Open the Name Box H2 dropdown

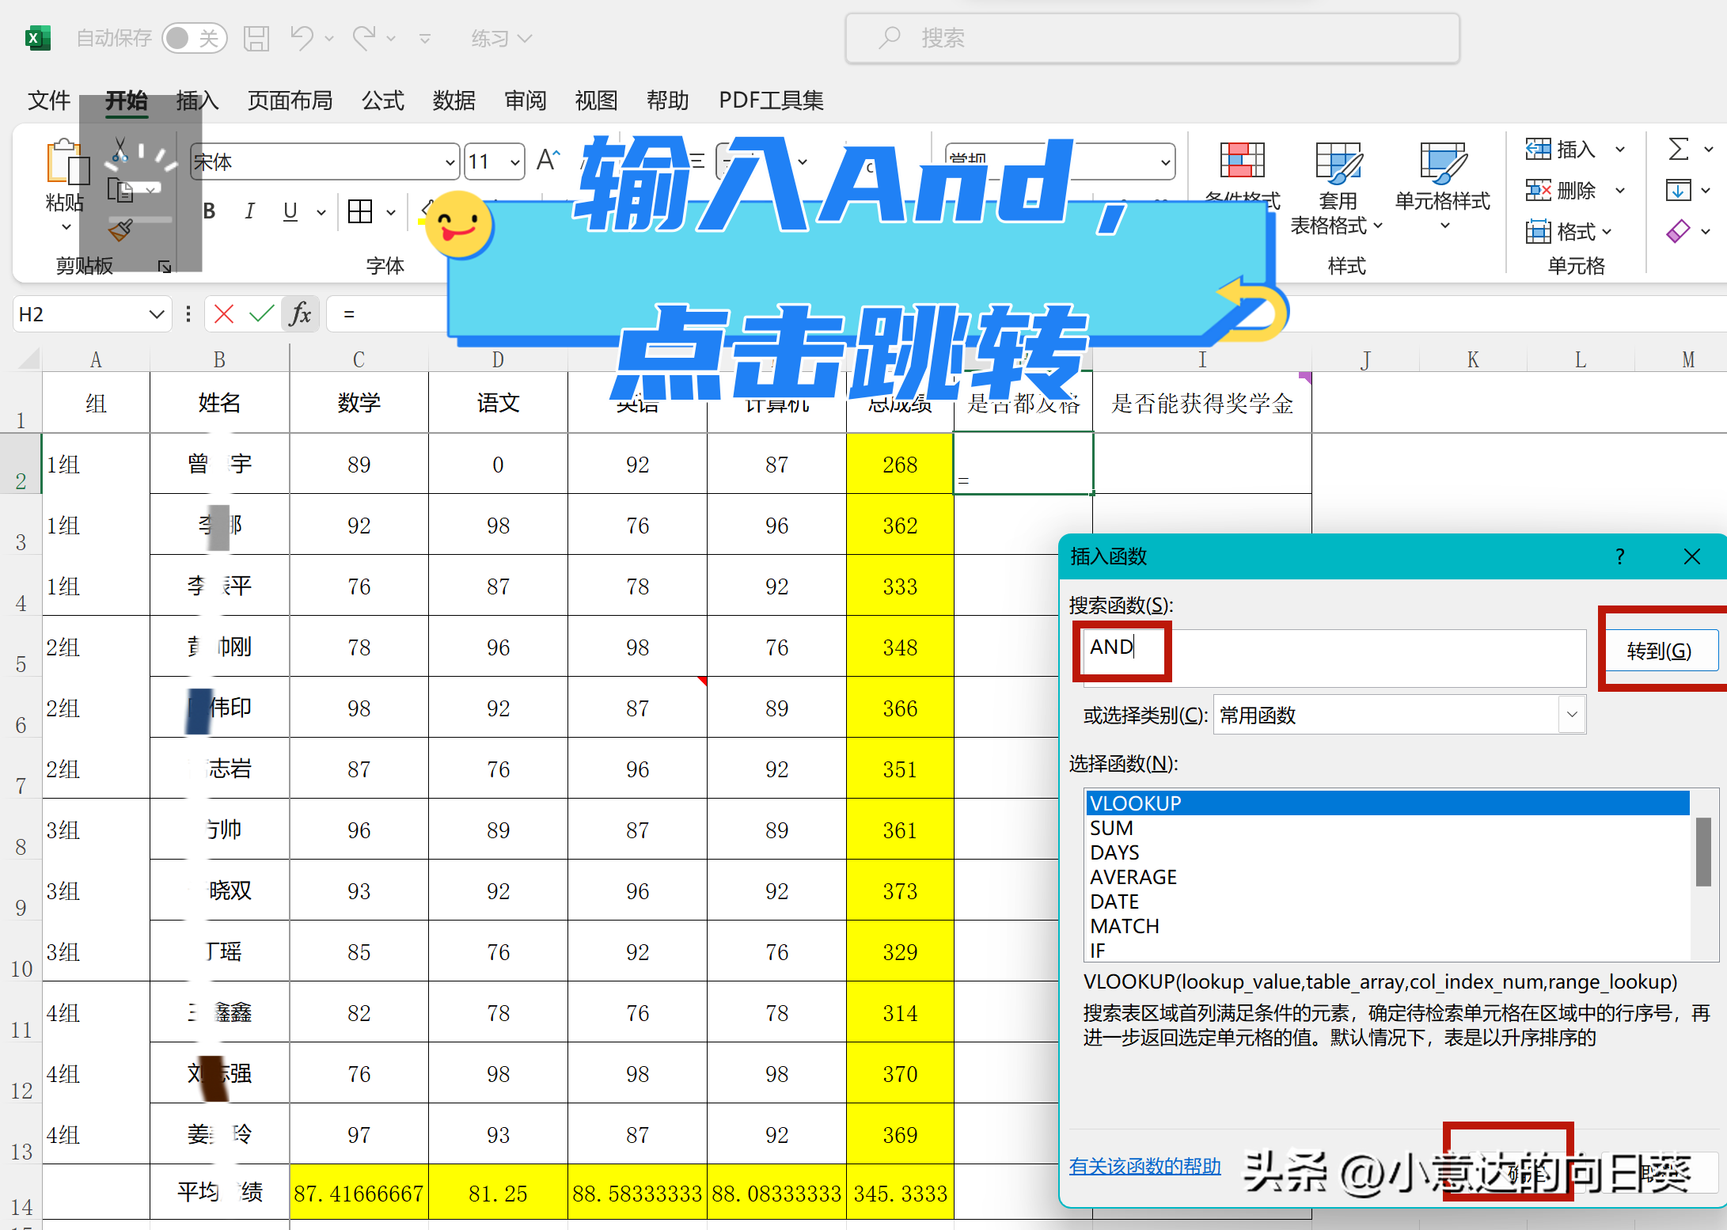157,315
